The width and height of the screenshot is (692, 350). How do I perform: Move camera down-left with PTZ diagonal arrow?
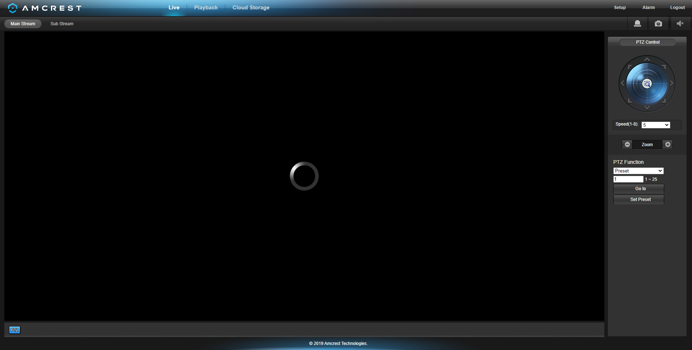(x=630, y=101)
